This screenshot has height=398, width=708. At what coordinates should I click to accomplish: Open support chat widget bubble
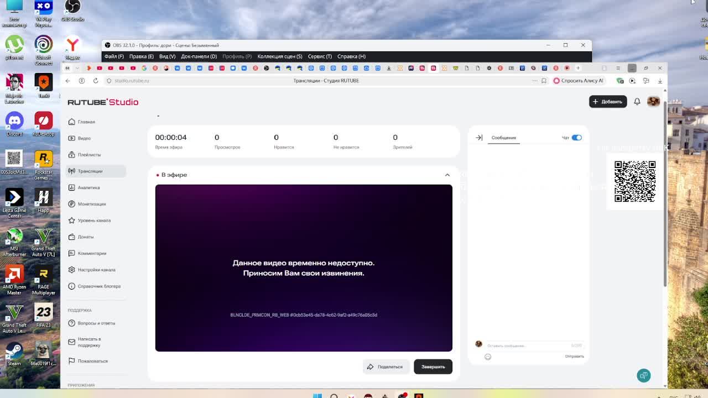click(x=644, y=375)
